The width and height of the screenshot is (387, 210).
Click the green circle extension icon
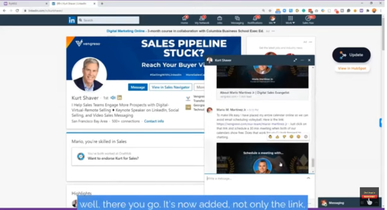303,11
